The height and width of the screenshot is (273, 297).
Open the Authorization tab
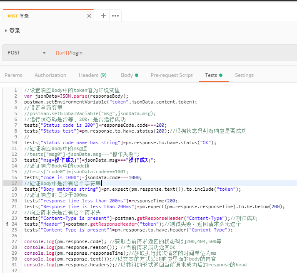(x=50, y=75)
